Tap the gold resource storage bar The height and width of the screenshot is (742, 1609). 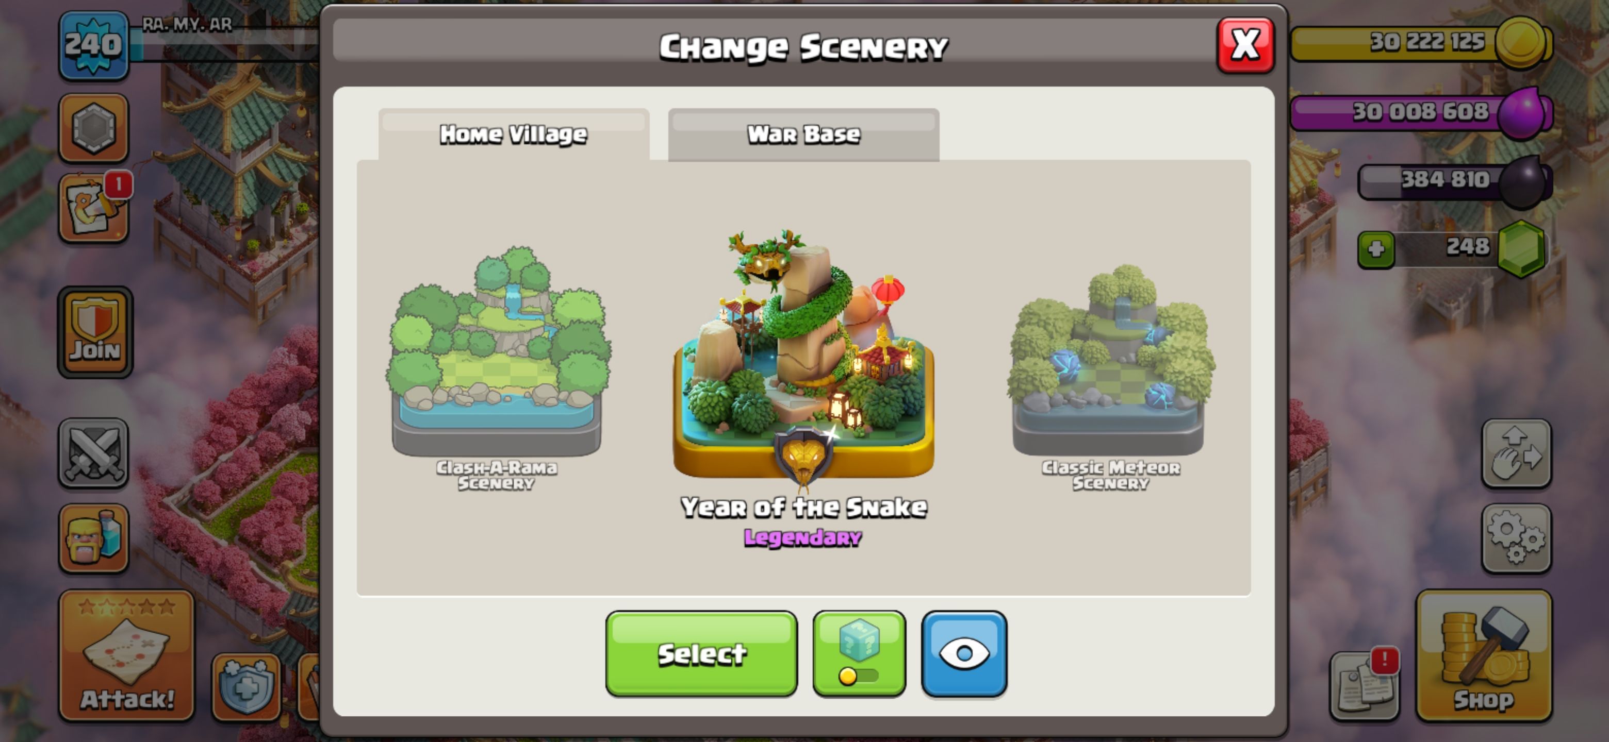(x=1421, y=42)
